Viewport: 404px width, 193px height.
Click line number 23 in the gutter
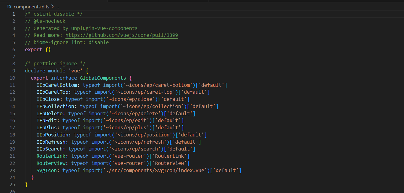pos(12,170)
